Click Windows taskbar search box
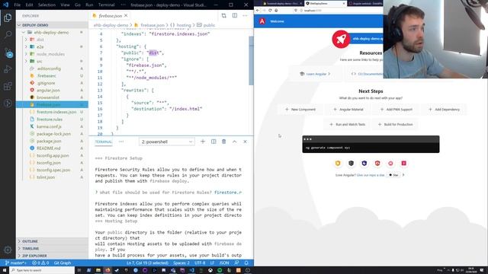Viewport: 488px width, 274px height. 42,270
